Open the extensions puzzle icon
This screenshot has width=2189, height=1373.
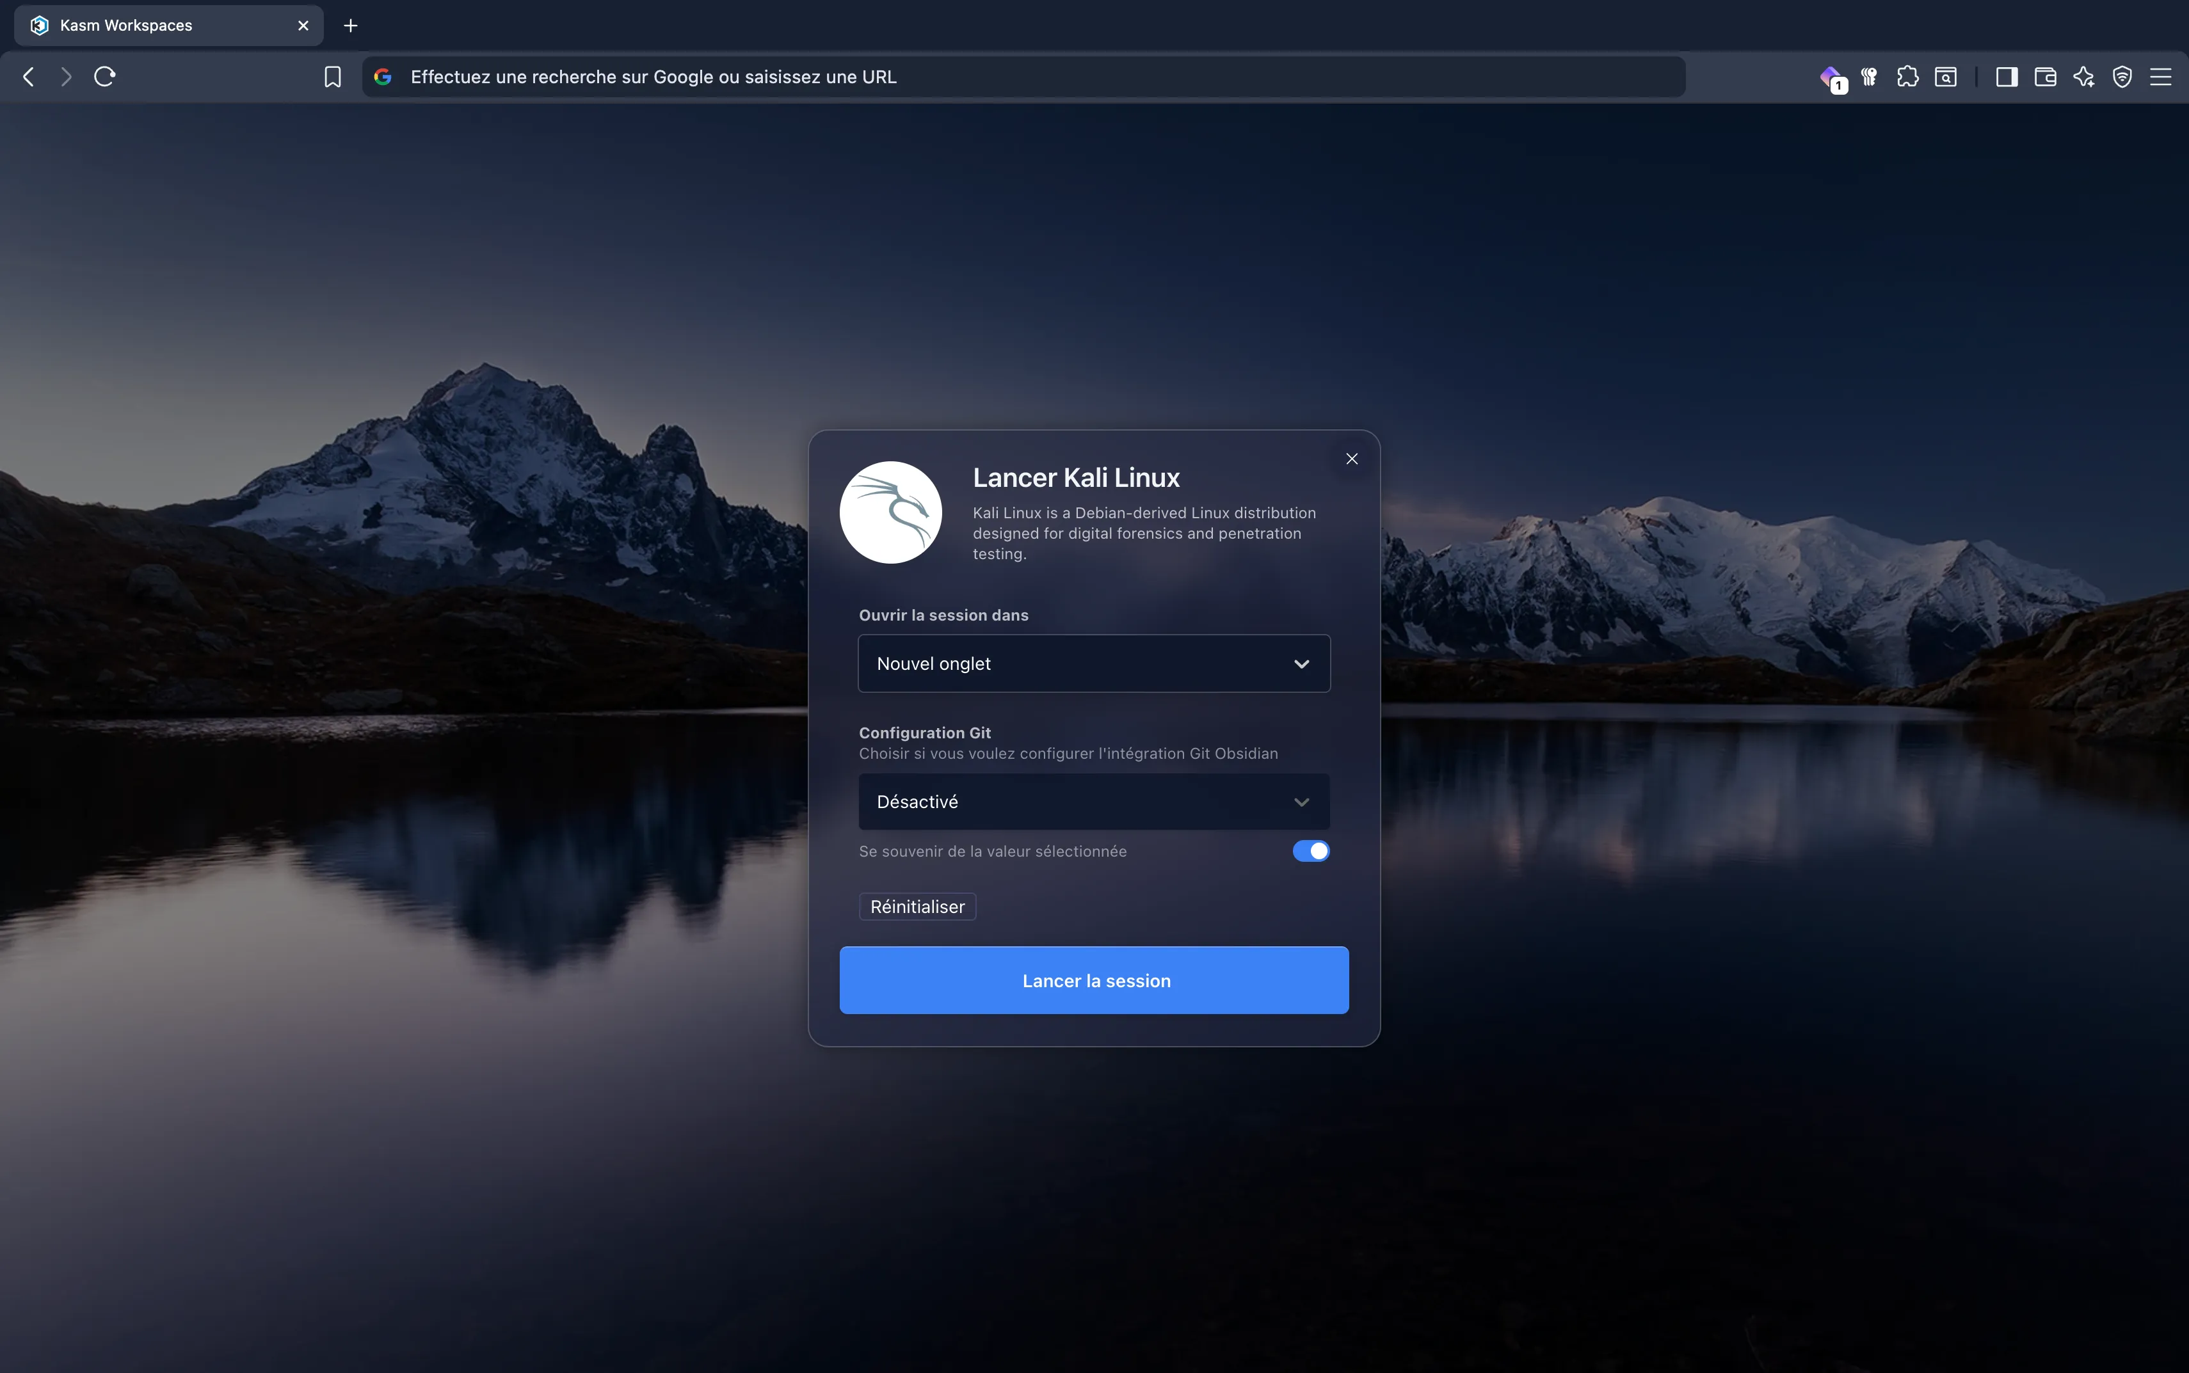coord(1907,76)
